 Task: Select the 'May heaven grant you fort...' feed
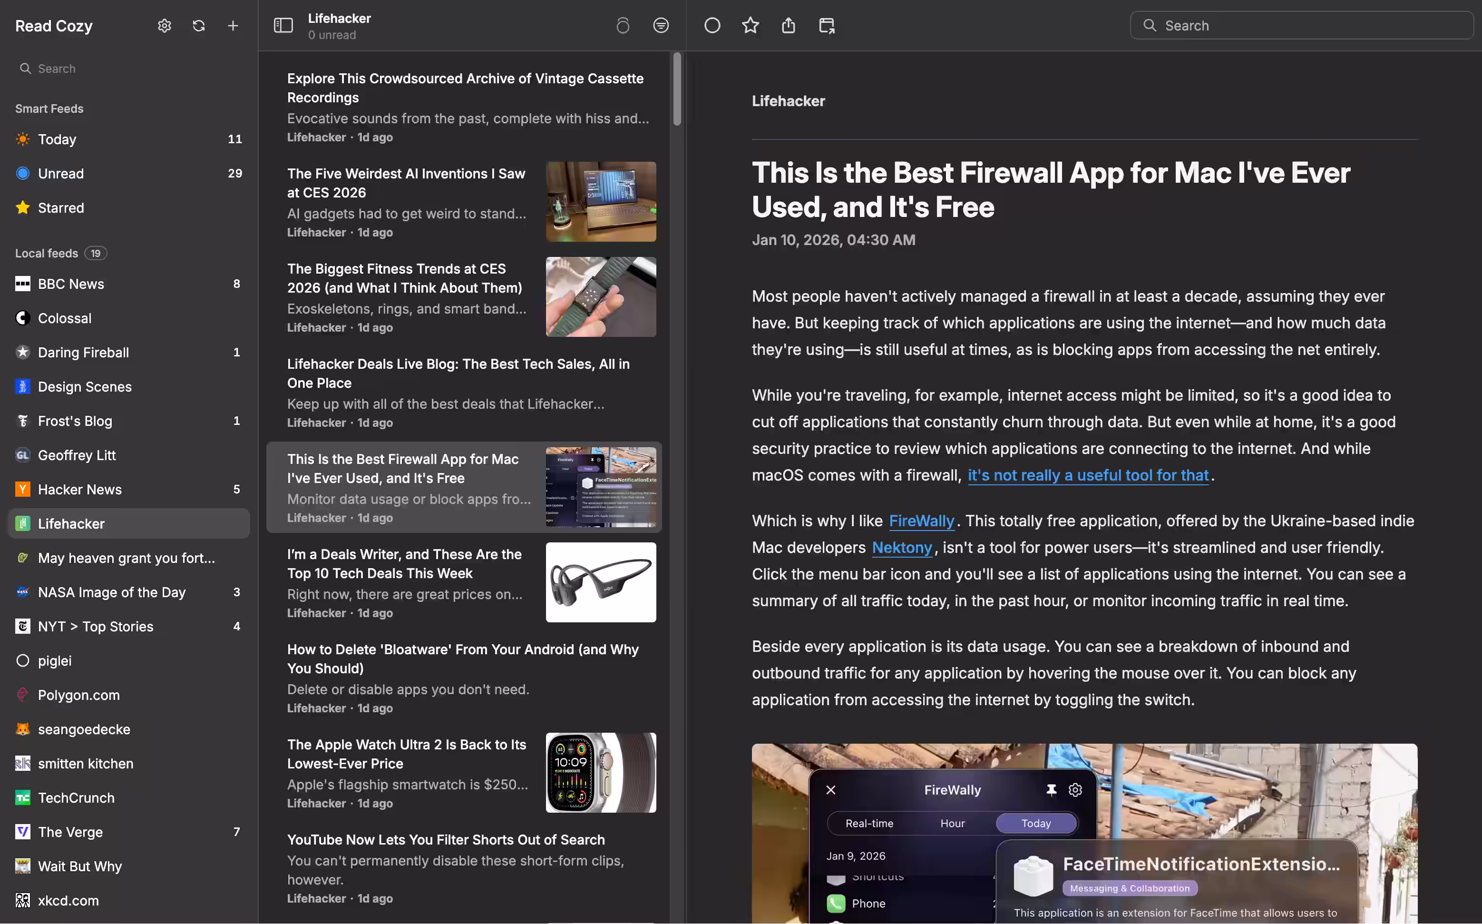pyautogui.click(x=128, y=558)
